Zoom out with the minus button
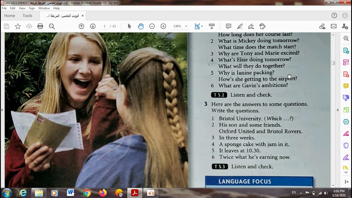 pos(152,26)
